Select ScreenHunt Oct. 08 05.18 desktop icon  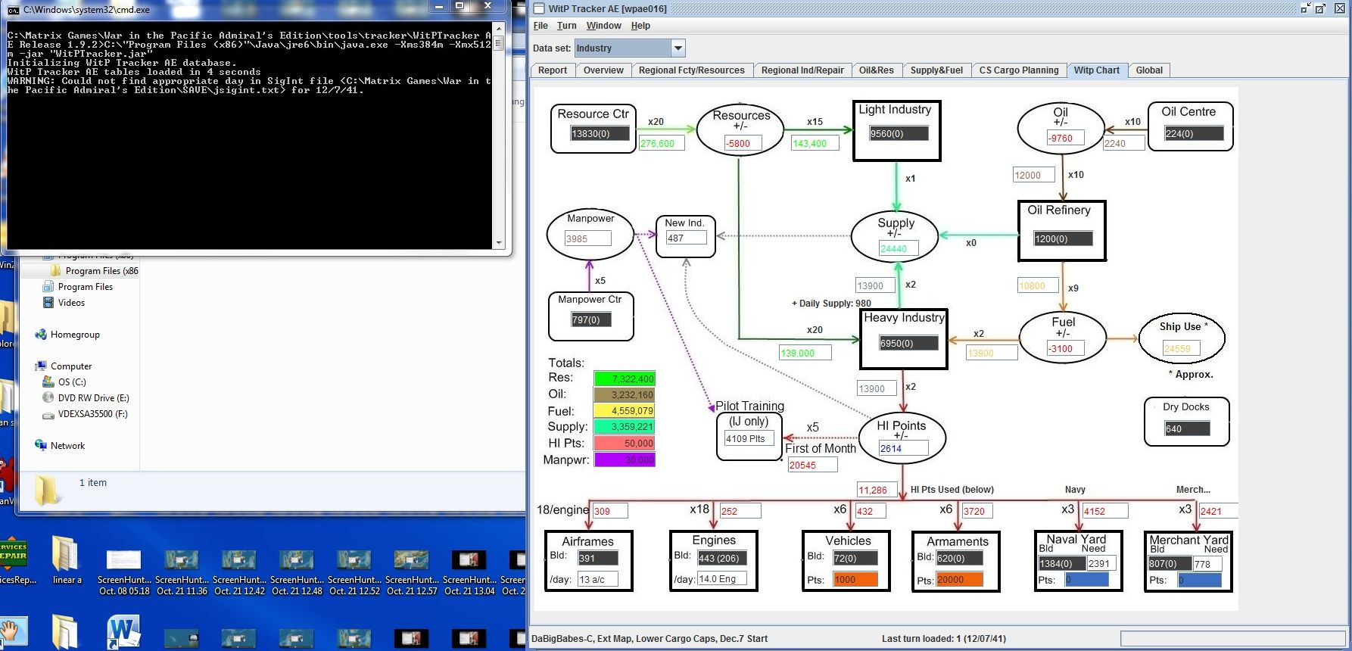[x=124, y=571]
